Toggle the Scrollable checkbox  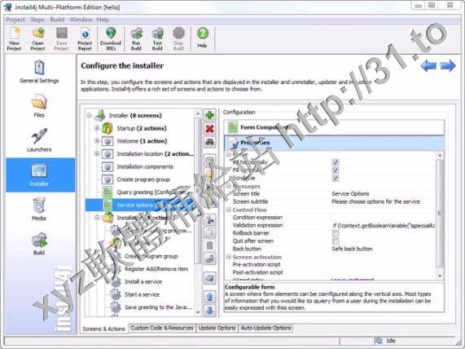point(336,179)
